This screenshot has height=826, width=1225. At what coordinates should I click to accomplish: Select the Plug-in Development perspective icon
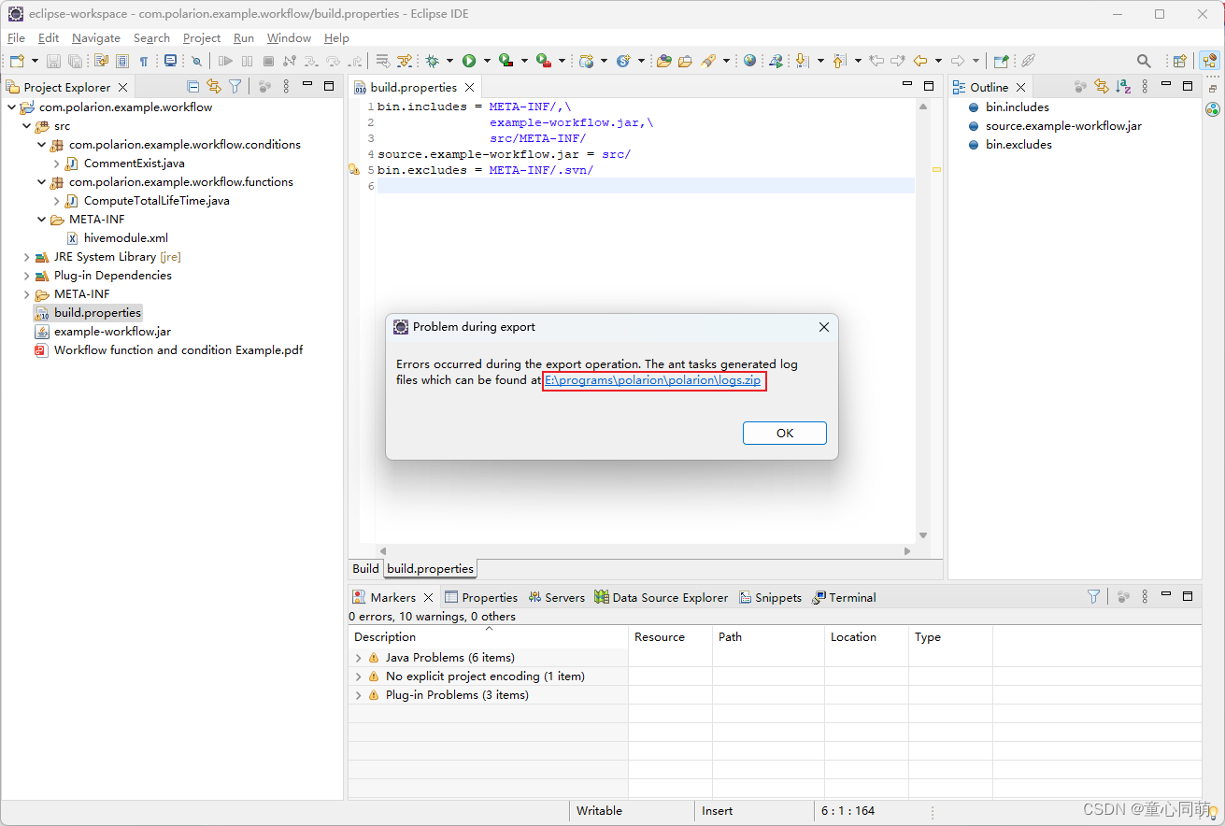click(1210, 61)
